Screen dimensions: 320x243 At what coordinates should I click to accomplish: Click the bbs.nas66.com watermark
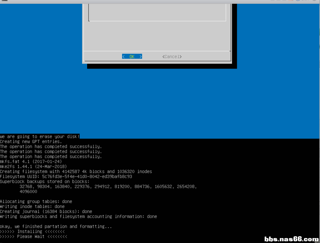click(x=291, y=239)
